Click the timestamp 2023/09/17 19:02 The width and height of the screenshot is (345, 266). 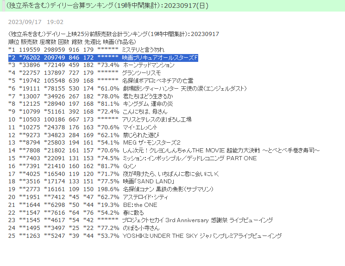tap(36, 22)
